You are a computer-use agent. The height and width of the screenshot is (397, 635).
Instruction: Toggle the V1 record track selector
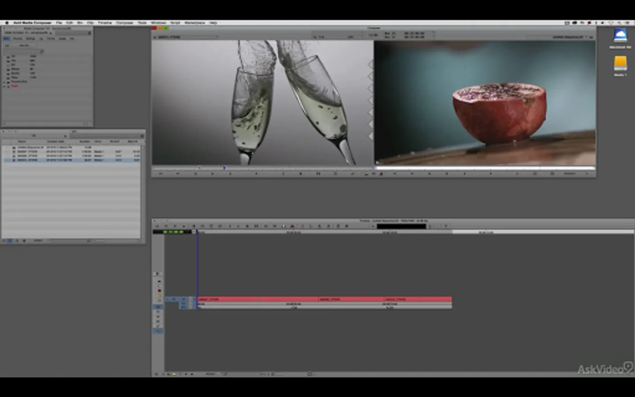pyautogui.click(x=183, y=300)
